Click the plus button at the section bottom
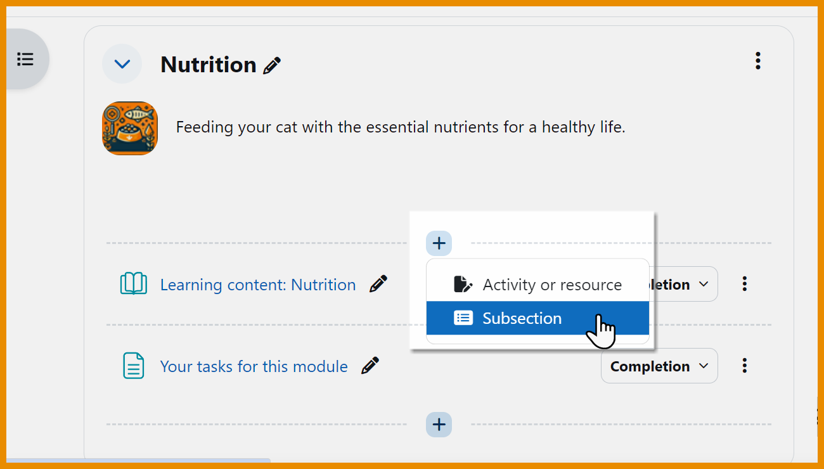824x469 pixels. [439, 424]
